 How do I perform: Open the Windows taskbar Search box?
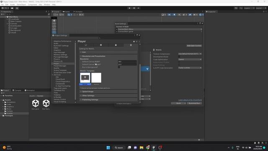pos(119,148)
